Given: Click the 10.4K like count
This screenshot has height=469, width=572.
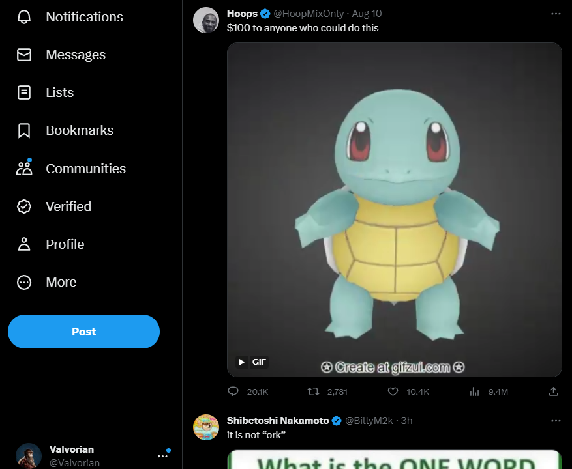Looking at the screenshot, I should pyautogui.click(x=417, y=391).
